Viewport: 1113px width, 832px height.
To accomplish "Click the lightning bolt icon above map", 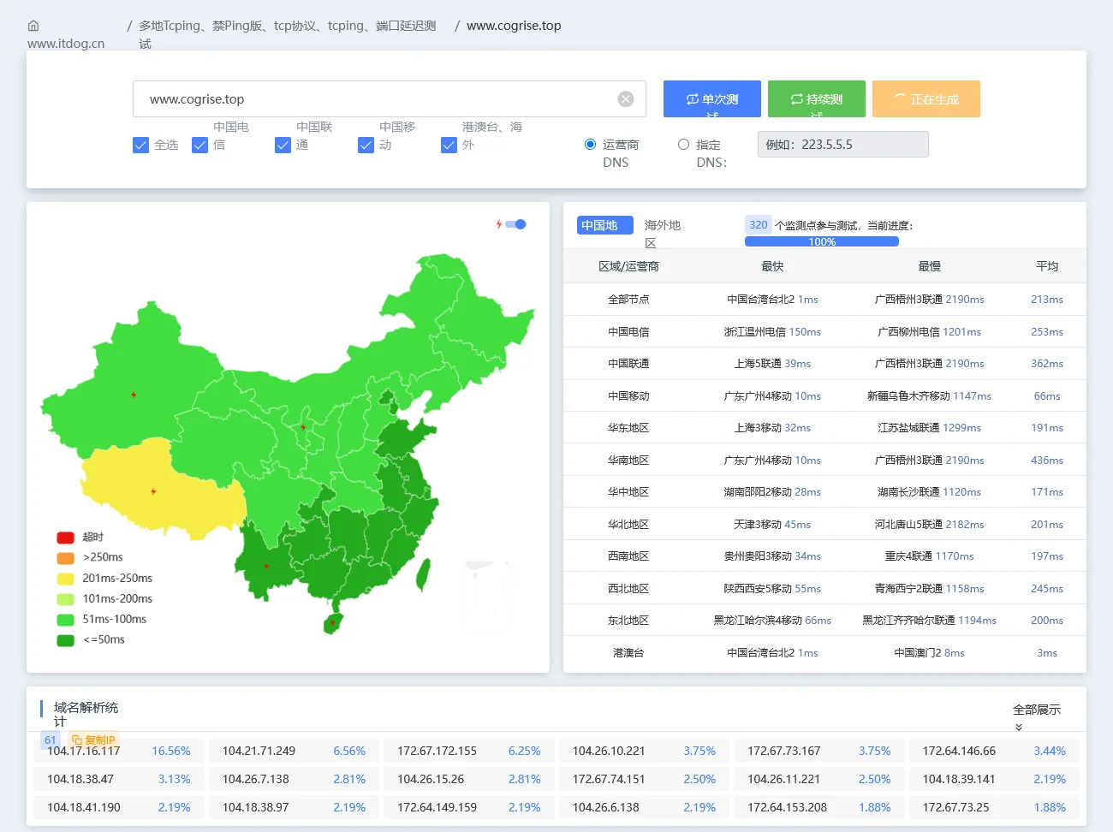I will [x=499, y=224].
